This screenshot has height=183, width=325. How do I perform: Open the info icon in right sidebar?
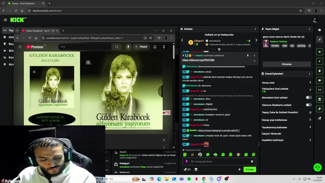319,30
